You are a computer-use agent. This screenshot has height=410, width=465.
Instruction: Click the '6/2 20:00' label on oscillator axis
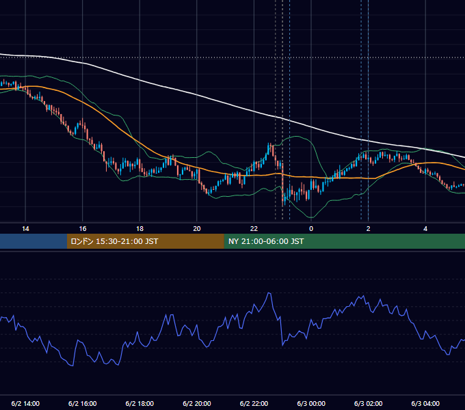[x=197, y=403]
